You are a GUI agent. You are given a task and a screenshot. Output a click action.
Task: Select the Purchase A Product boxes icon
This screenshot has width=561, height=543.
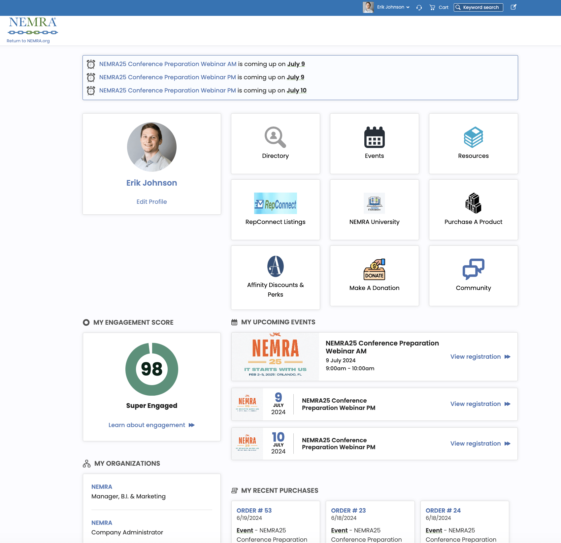[x=473, y=203]
